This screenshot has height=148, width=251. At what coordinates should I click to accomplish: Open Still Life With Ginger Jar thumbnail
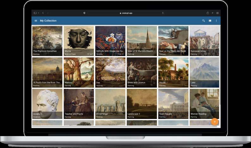[x=110, y=41]
